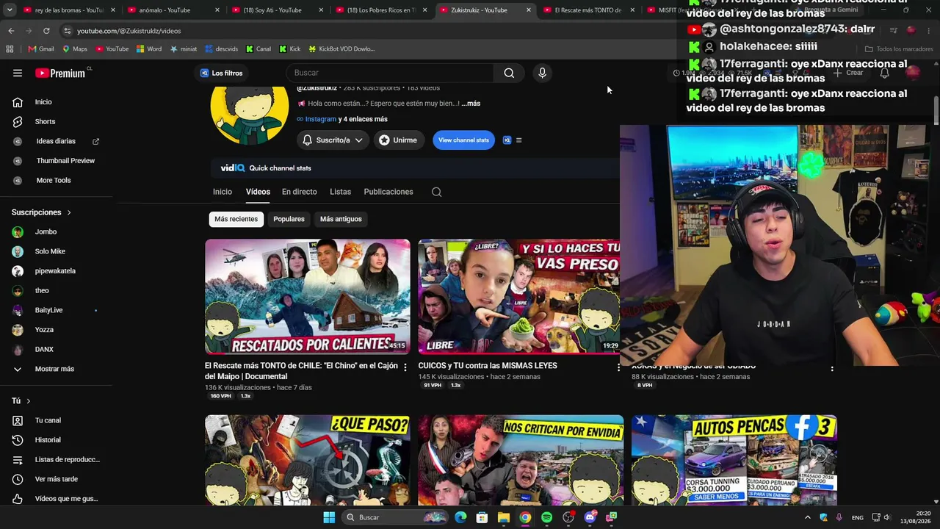Switch to the channel Inicio tab

point(223,192)
